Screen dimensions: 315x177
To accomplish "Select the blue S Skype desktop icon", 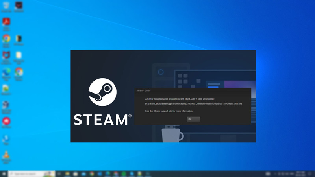I will coord(6,140).
